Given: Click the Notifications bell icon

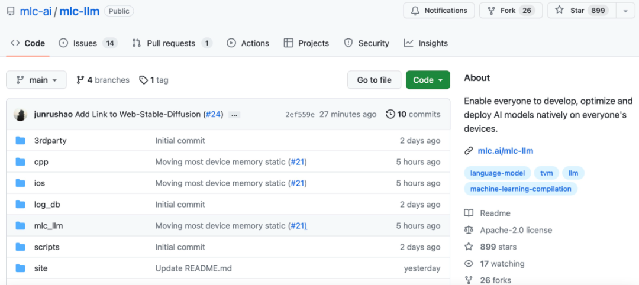Looking at the screenshot, I should pos(415,11).
